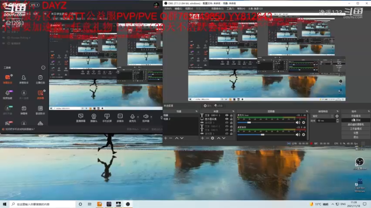371x208 pixels.
Task: Open source properties gear below sources list
Action: [212, 138]
